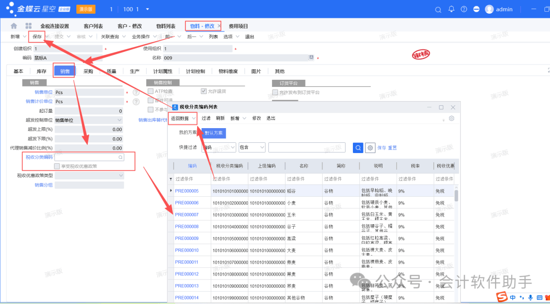Expand the 超发控制单位 dropdown
The height and width of the screenshot is (304, 550).
pyautogui.click(x=120, y=120)
